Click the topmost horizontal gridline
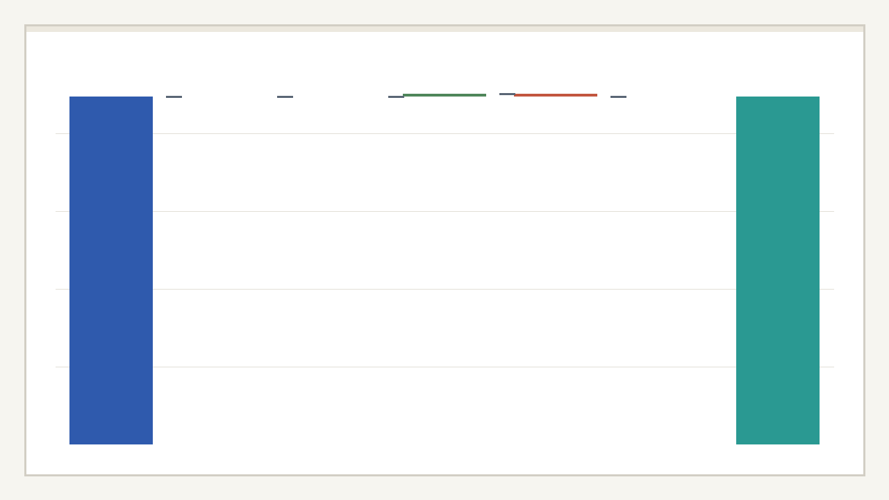 pyautogui.click(x=444, y=133)
